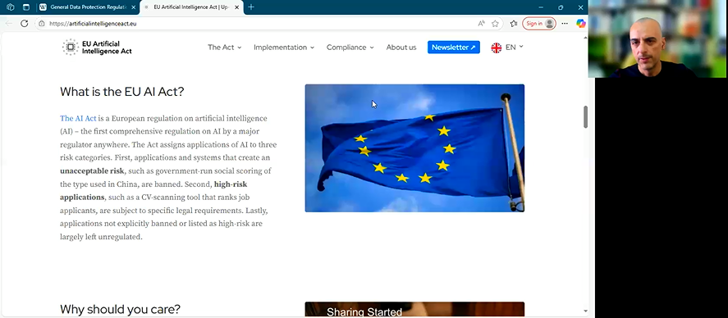Open a new tab with plus

(x=251, y=7)
